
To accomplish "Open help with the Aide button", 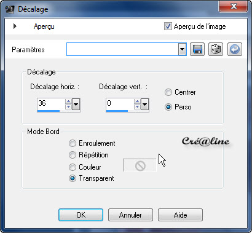I will click(x=180, y=215).
